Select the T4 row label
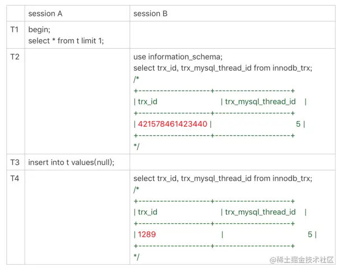The height and width of the screenshot is (272, 342). 15,178
